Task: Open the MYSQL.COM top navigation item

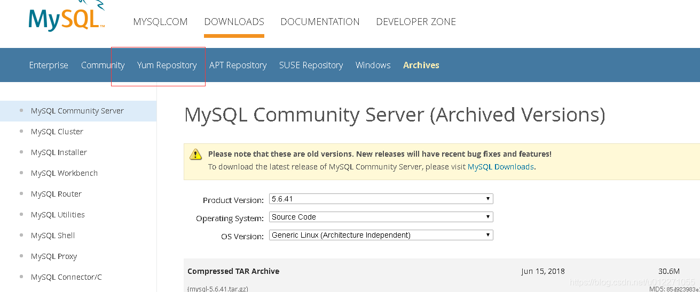Action: click(160, 22)
